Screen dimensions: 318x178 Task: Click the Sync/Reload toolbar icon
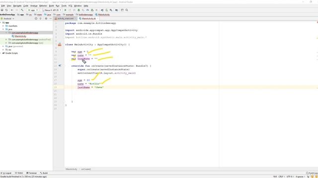(6, 10)
